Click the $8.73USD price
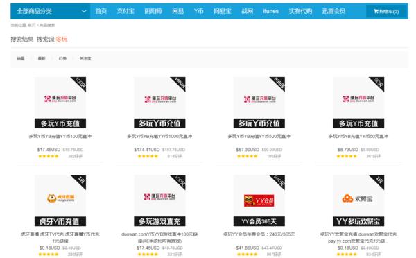This screenshot has width=416, height=258. [x=348, y=150]
